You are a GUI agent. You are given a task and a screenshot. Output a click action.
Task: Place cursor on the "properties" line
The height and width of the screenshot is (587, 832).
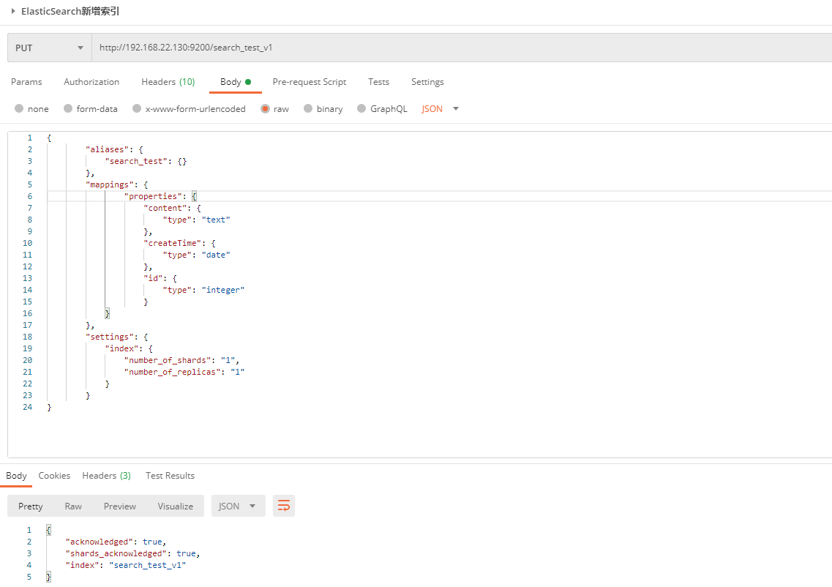pyautogui.click(x=160, y=196)
